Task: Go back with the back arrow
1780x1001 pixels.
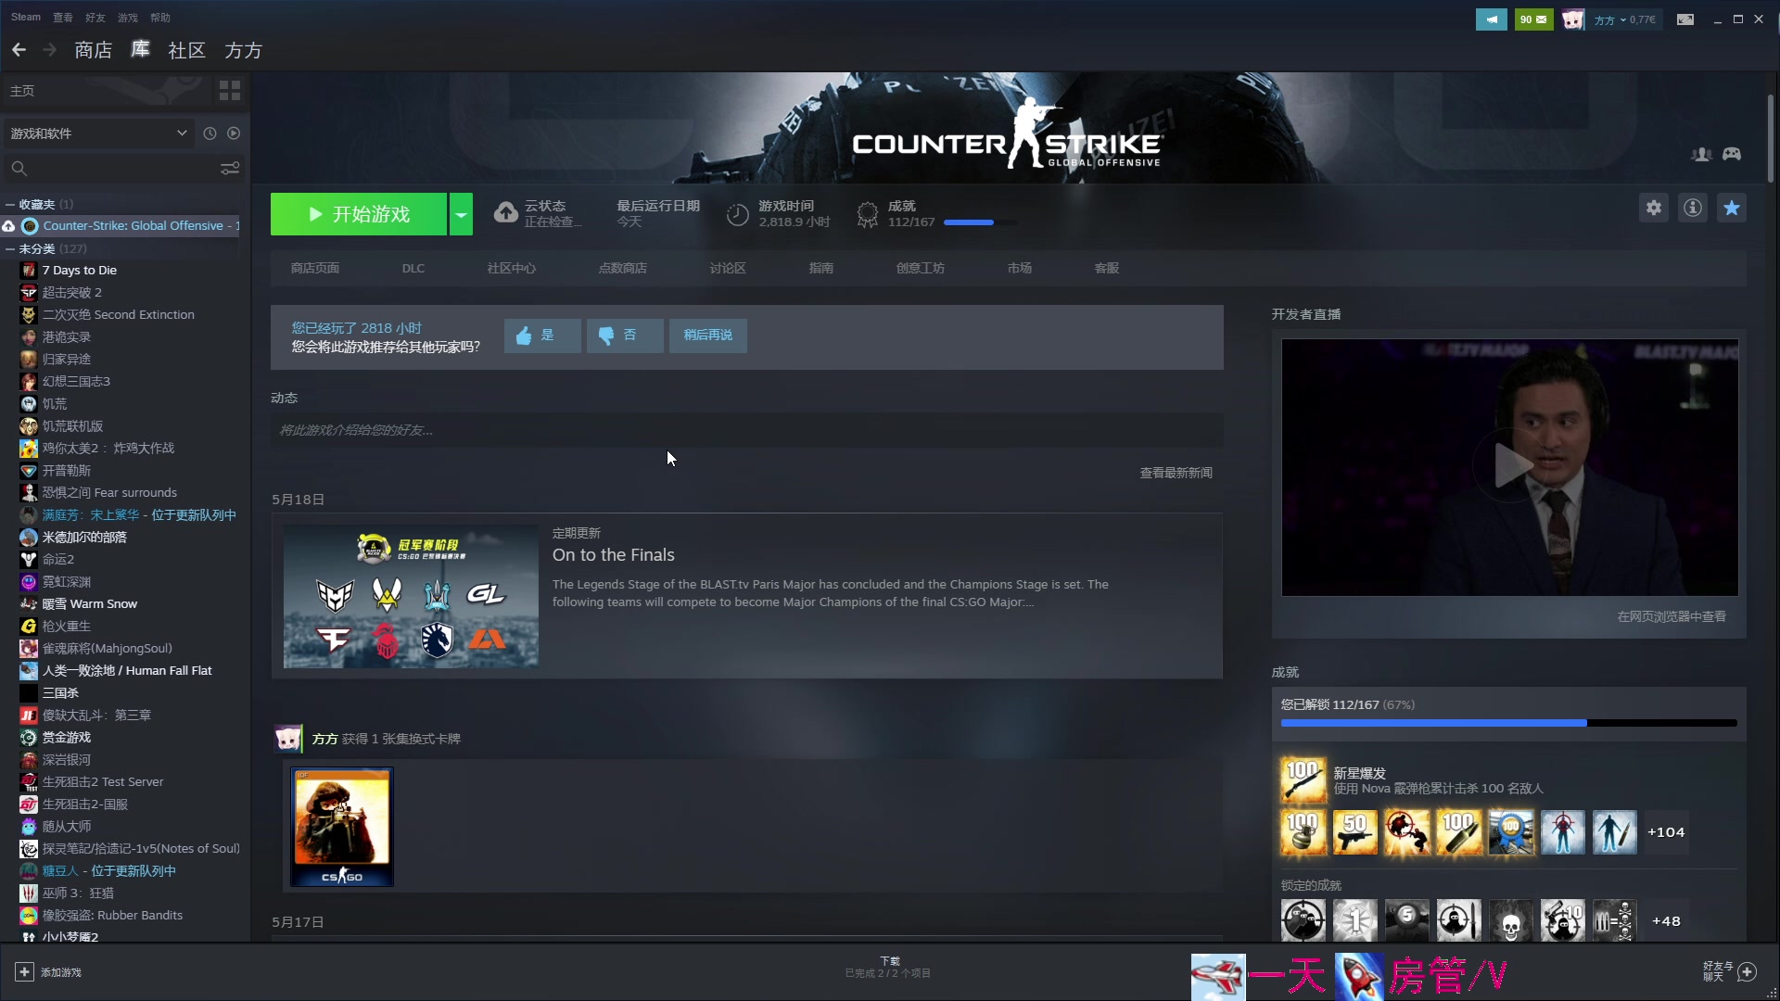Action: [x=19, y=50]
